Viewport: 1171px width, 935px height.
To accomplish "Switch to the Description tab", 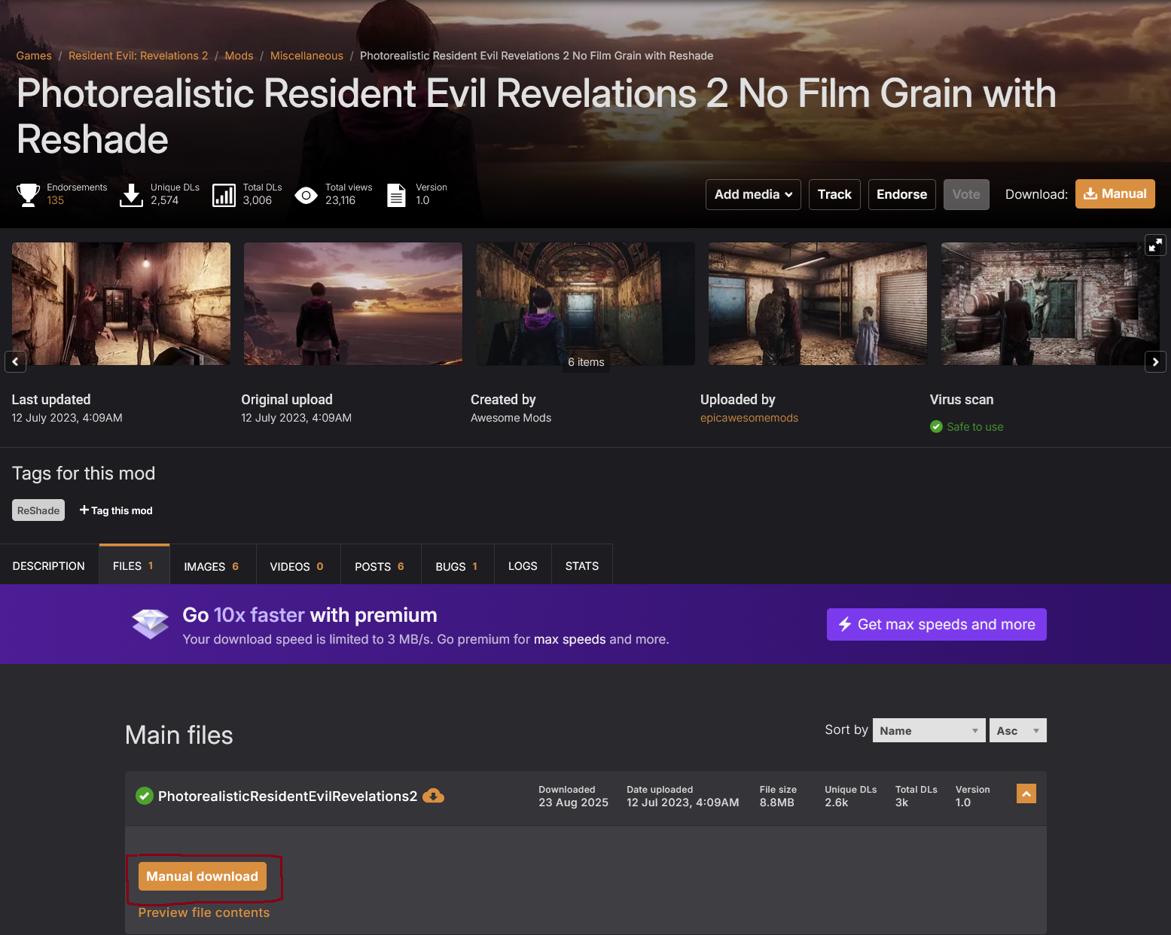I will click(x=49, y=565).
